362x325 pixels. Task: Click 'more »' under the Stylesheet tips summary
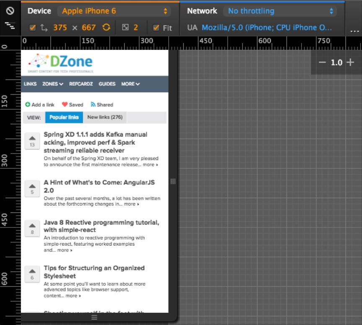tap(73, 296)
